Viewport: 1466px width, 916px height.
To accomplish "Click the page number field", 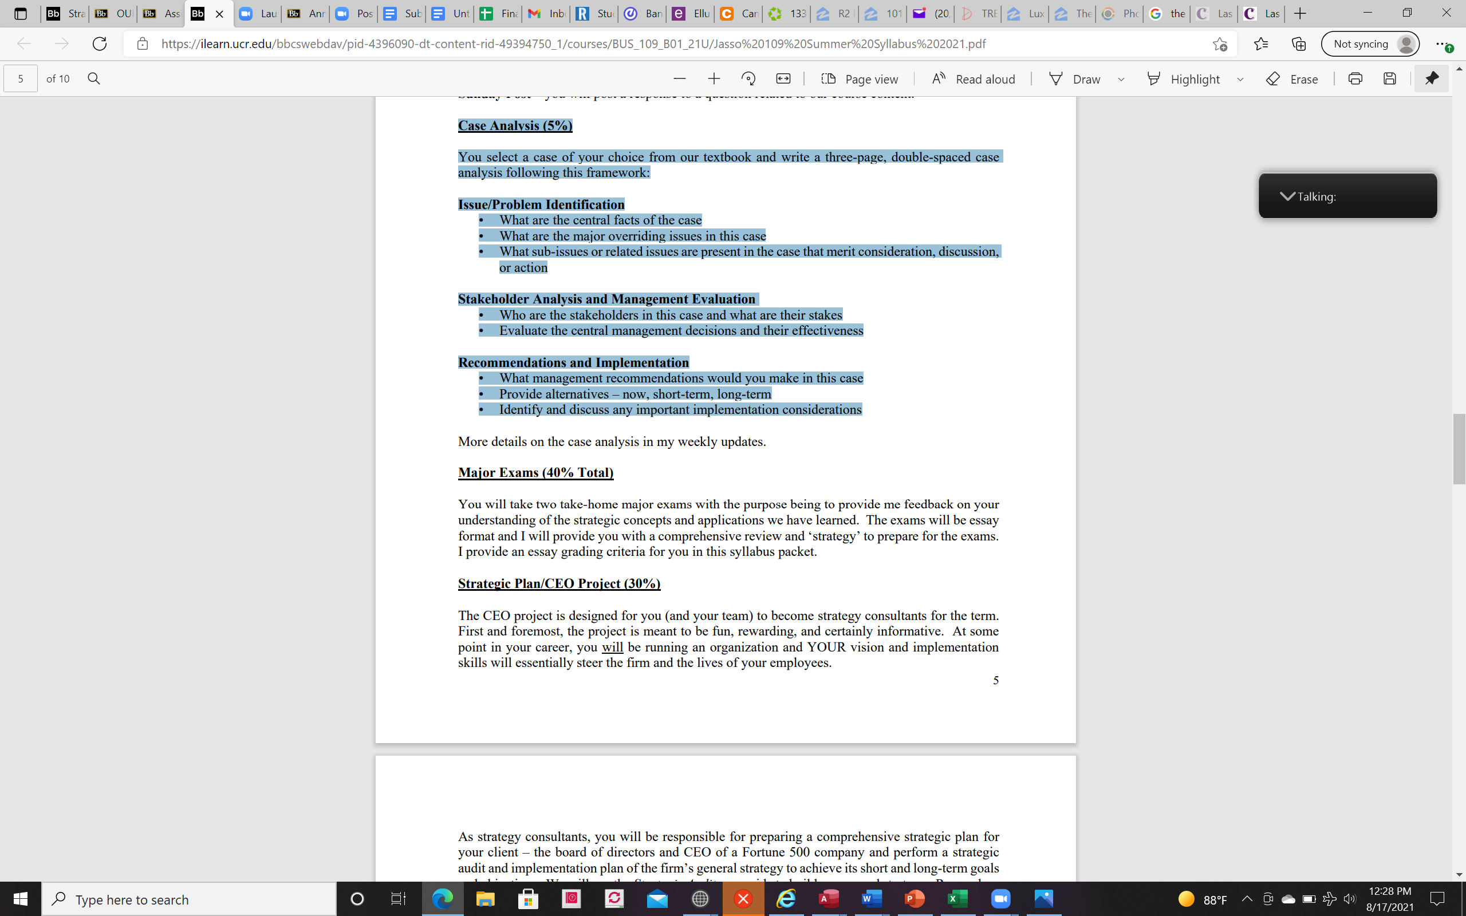I will pyautogui.click(x=21, y=79).
